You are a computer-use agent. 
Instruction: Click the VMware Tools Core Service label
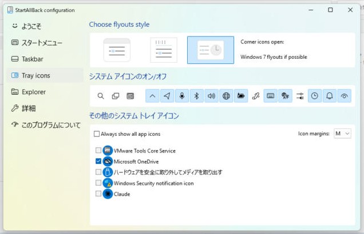(145, 151)
